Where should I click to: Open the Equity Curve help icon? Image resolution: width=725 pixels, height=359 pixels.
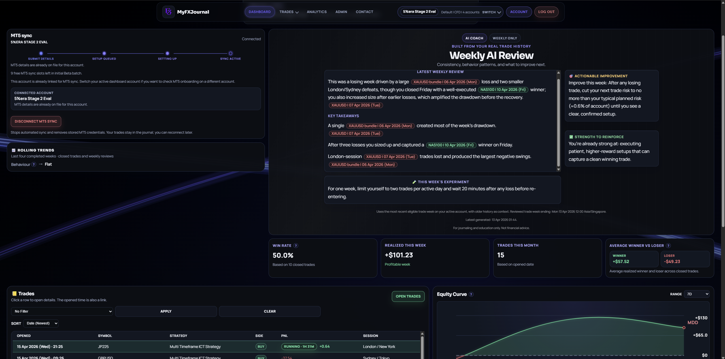[x=471, y=294]
